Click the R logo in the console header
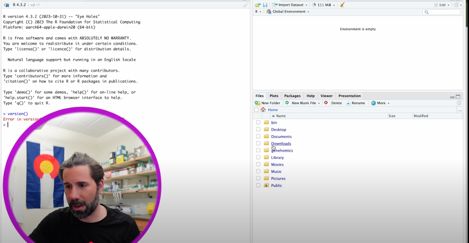Screen dimensions: 469x243 7,5
